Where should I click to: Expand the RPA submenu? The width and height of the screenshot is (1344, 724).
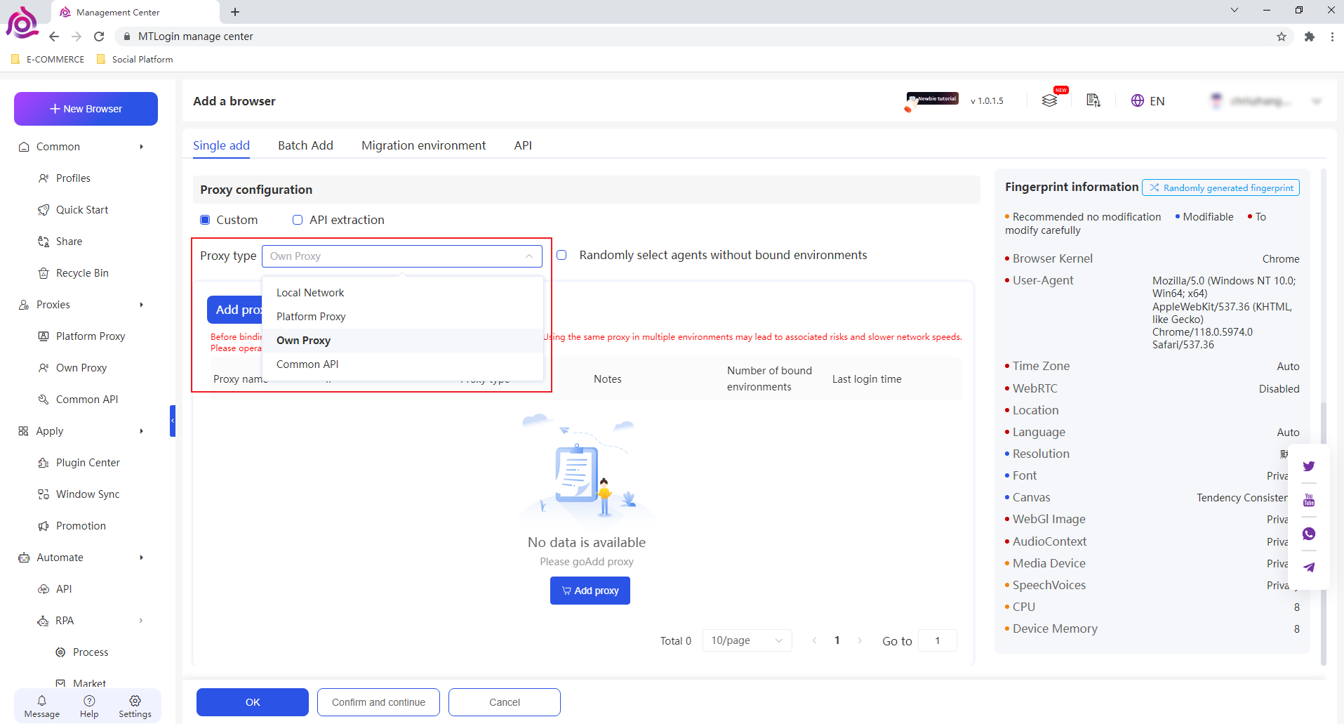(x=141, y=621)
